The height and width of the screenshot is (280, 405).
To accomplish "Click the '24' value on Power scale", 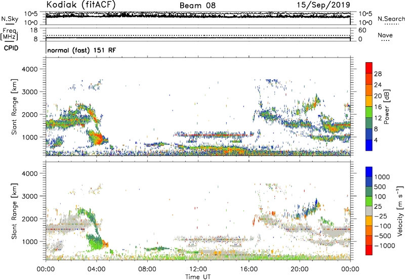I will click(378, 85).
